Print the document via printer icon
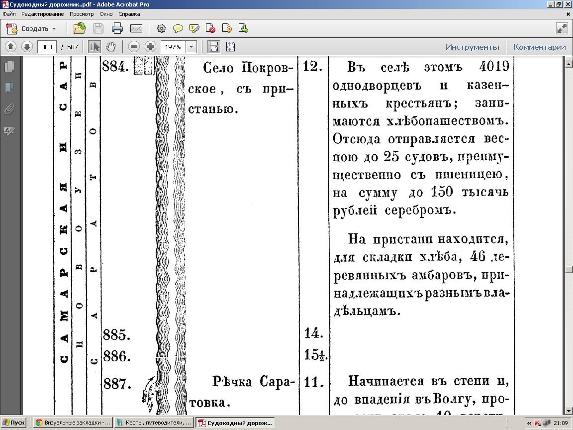 coord(117,28)
